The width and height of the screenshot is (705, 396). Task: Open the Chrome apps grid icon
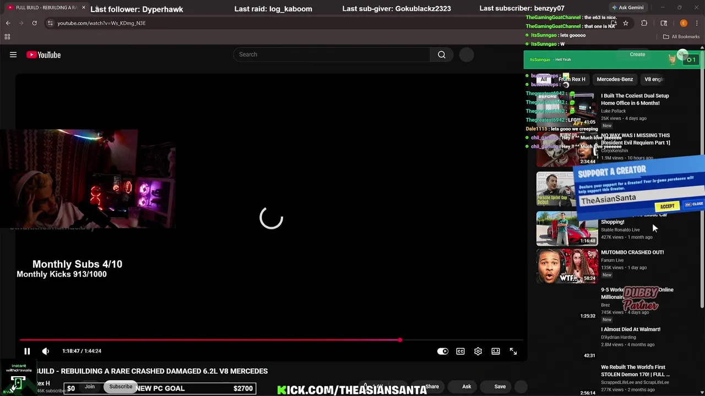(x=7, y=37)
